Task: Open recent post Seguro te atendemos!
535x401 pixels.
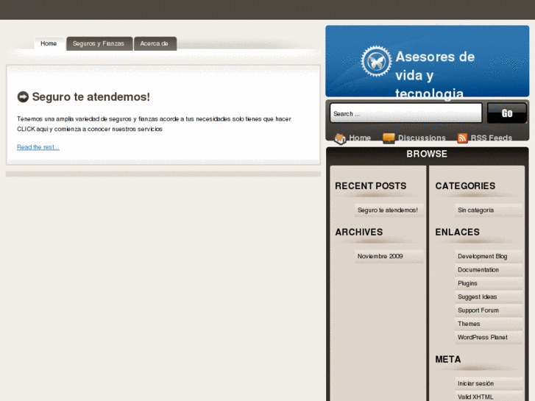Action: [x=388, y=210]
